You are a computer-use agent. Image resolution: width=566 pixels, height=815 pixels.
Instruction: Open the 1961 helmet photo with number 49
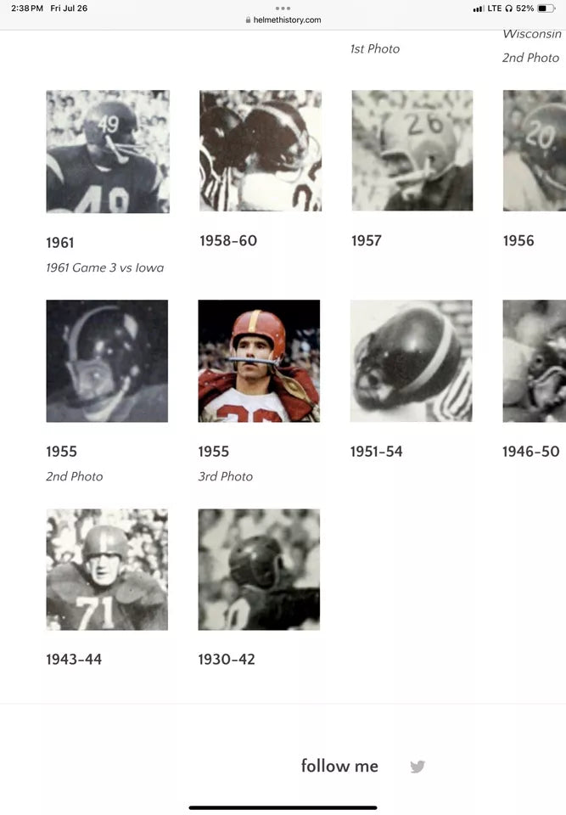point(108,152)
